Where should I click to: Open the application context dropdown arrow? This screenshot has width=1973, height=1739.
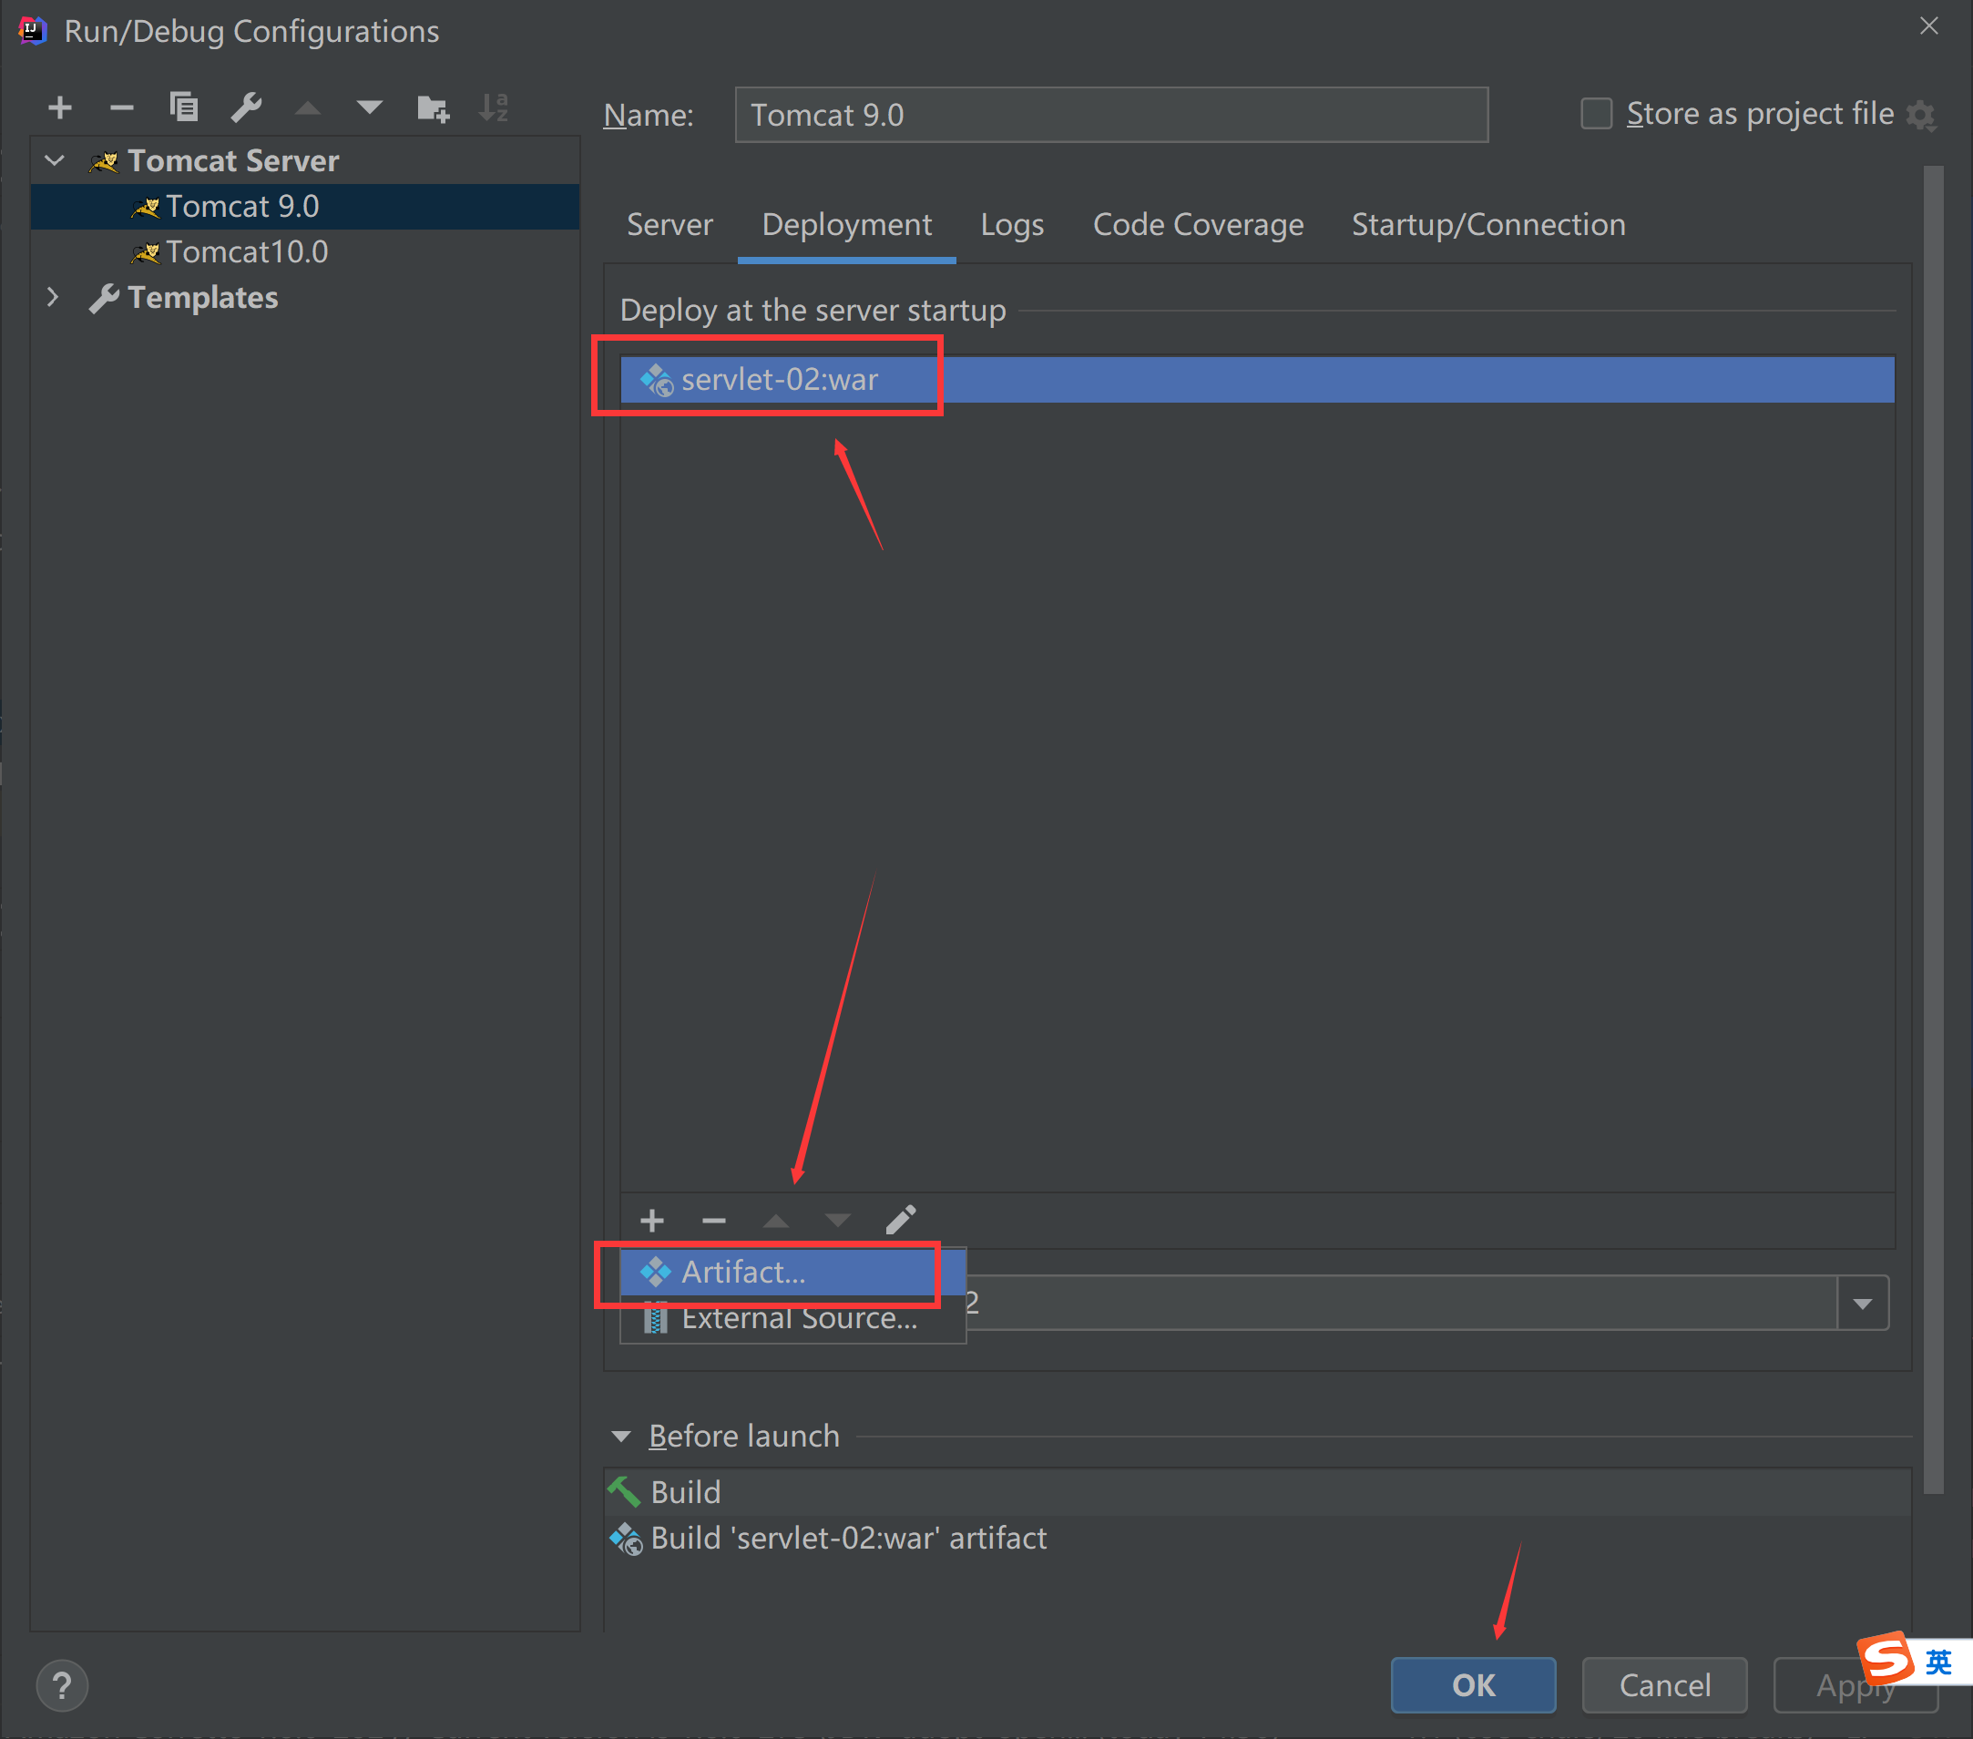tap(1863, 1304)
